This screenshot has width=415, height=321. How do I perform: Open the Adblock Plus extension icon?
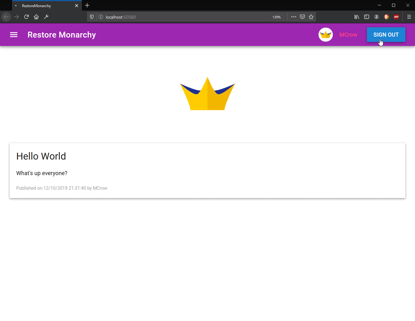396,17
